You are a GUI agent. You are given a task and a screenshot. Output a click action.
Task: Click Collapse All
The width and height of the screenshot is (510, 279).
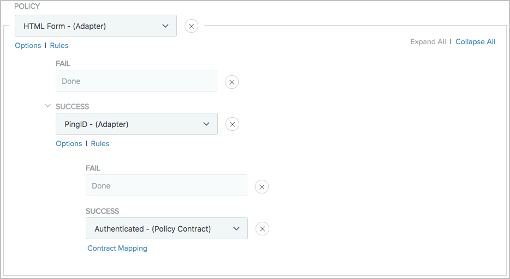click(x=475, y=42)
